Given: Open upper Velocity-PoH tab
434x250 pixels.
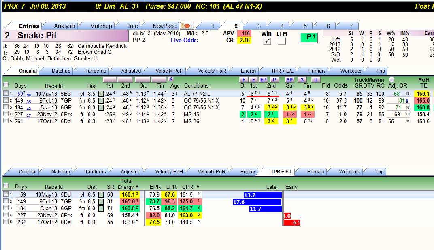Looking at the screenshot, I should 169,71.
